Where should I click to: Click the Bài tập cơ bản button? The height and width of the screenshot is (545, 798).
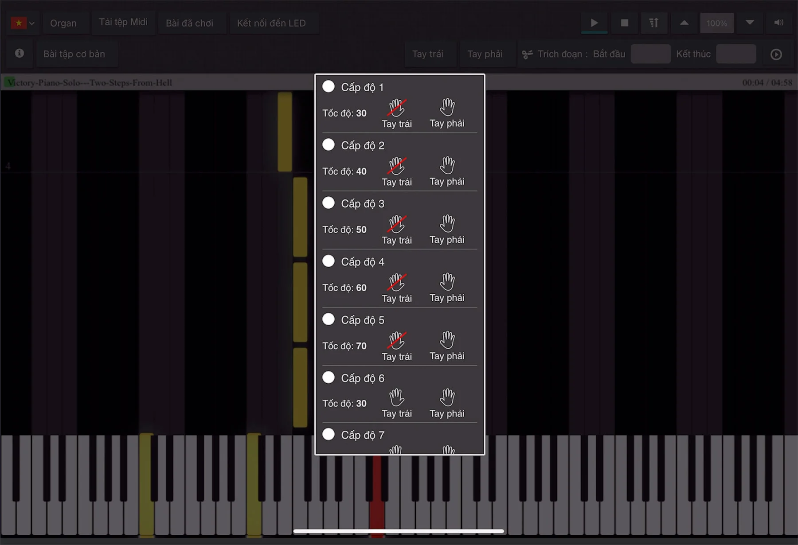[74, 54]
